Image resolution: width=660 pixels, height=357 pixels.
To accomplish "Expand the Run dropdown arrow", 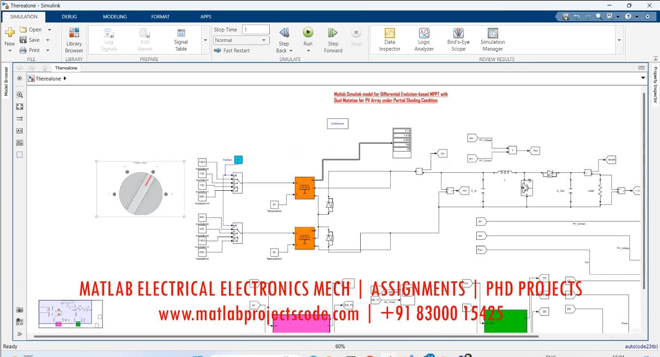I will tap(308, 51).
